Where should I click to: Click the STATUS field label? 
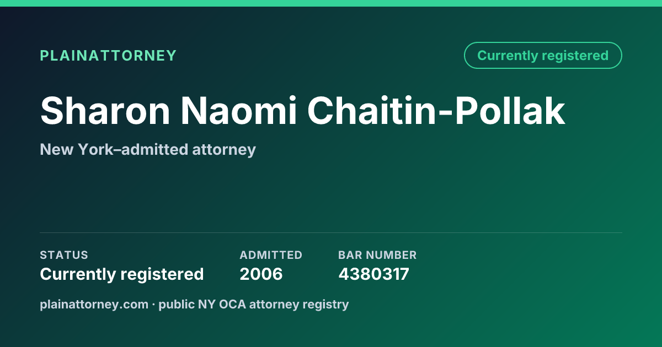tap(64, 255)
